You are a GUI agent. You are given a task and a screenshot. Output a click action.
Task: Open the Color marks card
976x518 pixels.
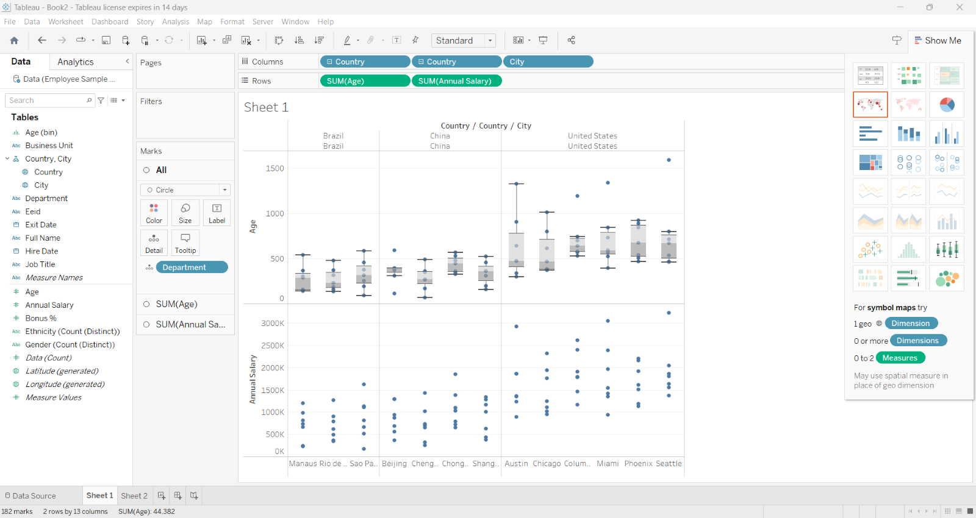pyautogui.click(x=154, y=213)
